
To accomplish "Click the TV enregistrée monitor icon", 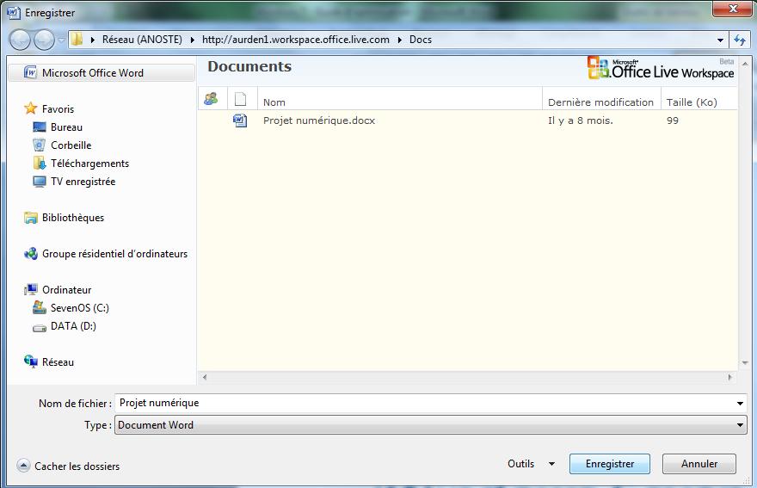I will point(39,182).
